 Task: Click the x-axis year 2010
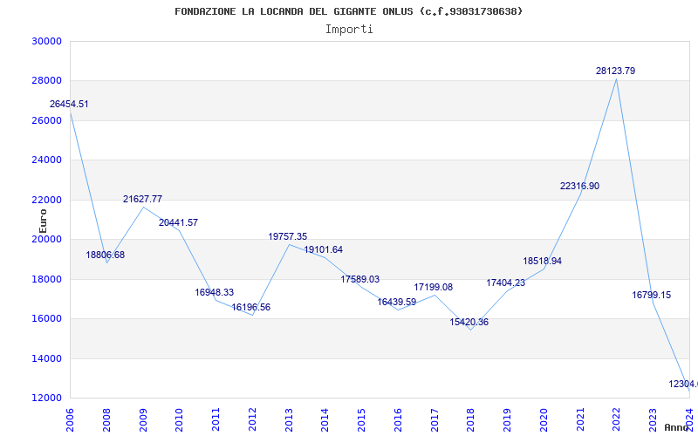click(x=180, y=419)
